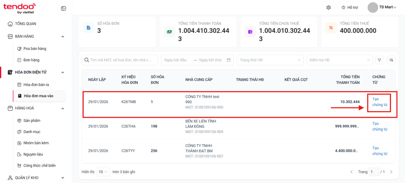Focus the MST, invoice number search field
405x183 pixels.
(x=120, y=60)
